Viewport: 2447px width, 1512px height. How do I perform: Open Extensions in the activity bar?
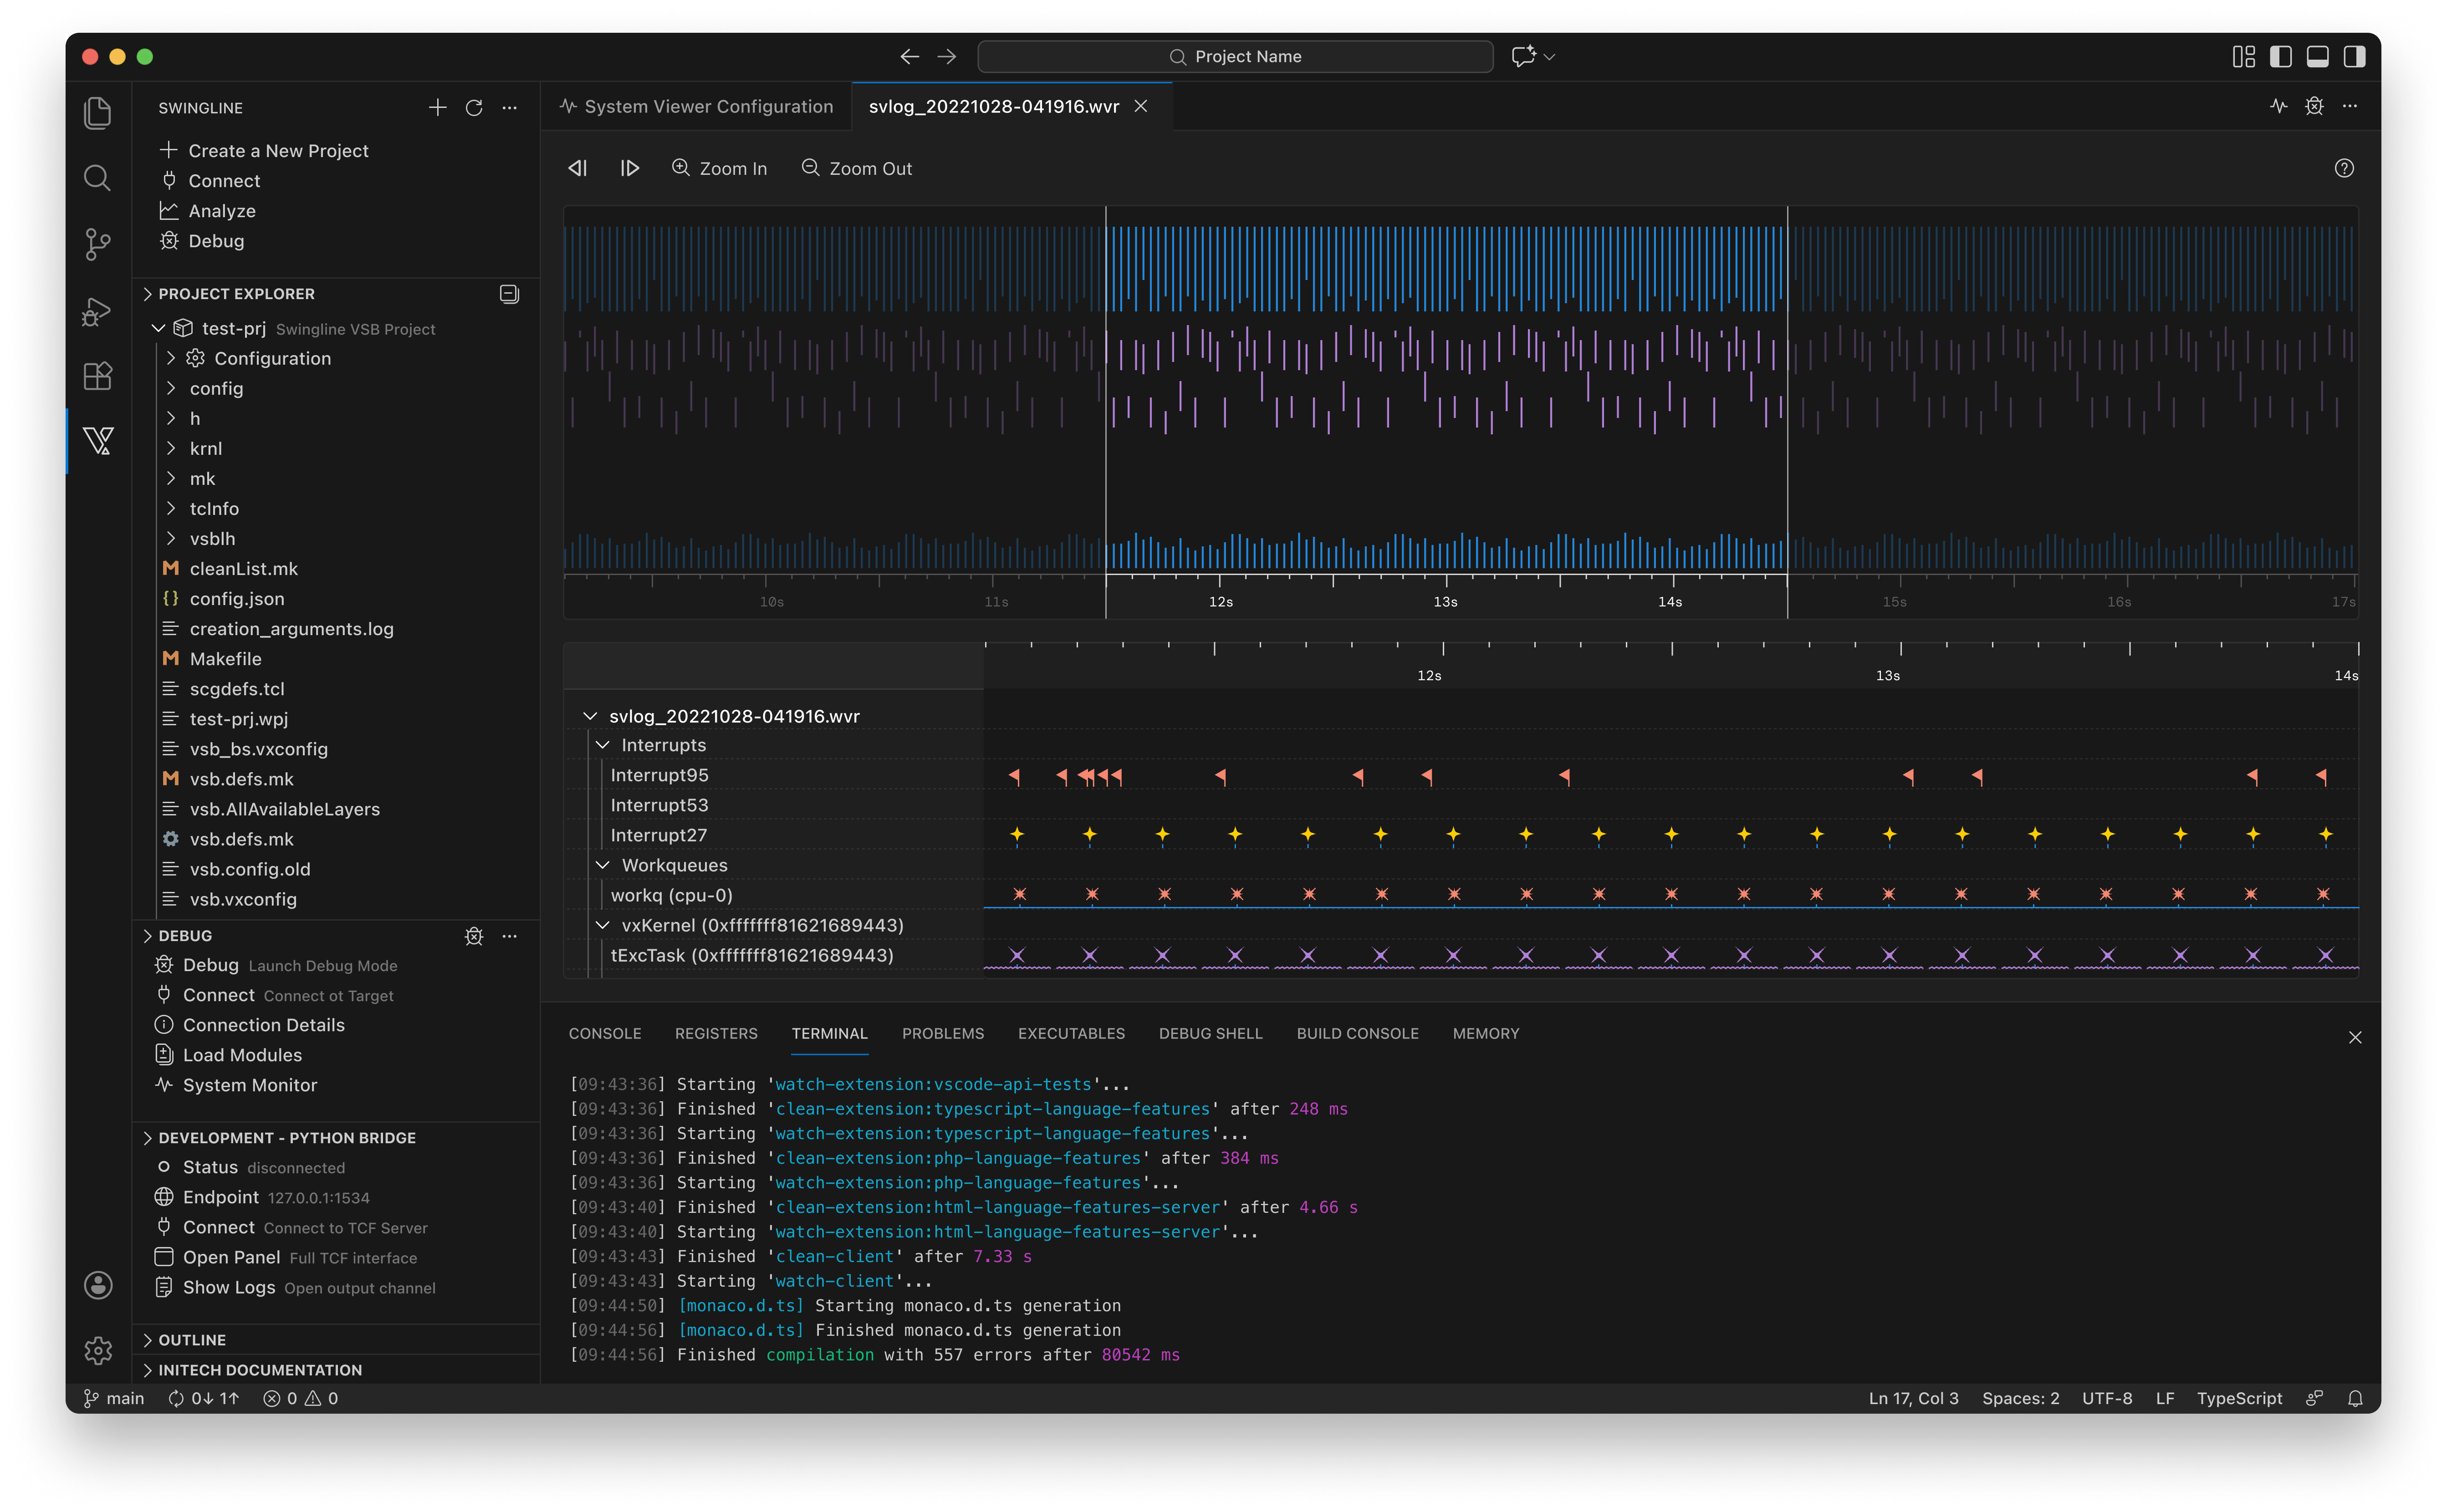(x=97, y=376)
